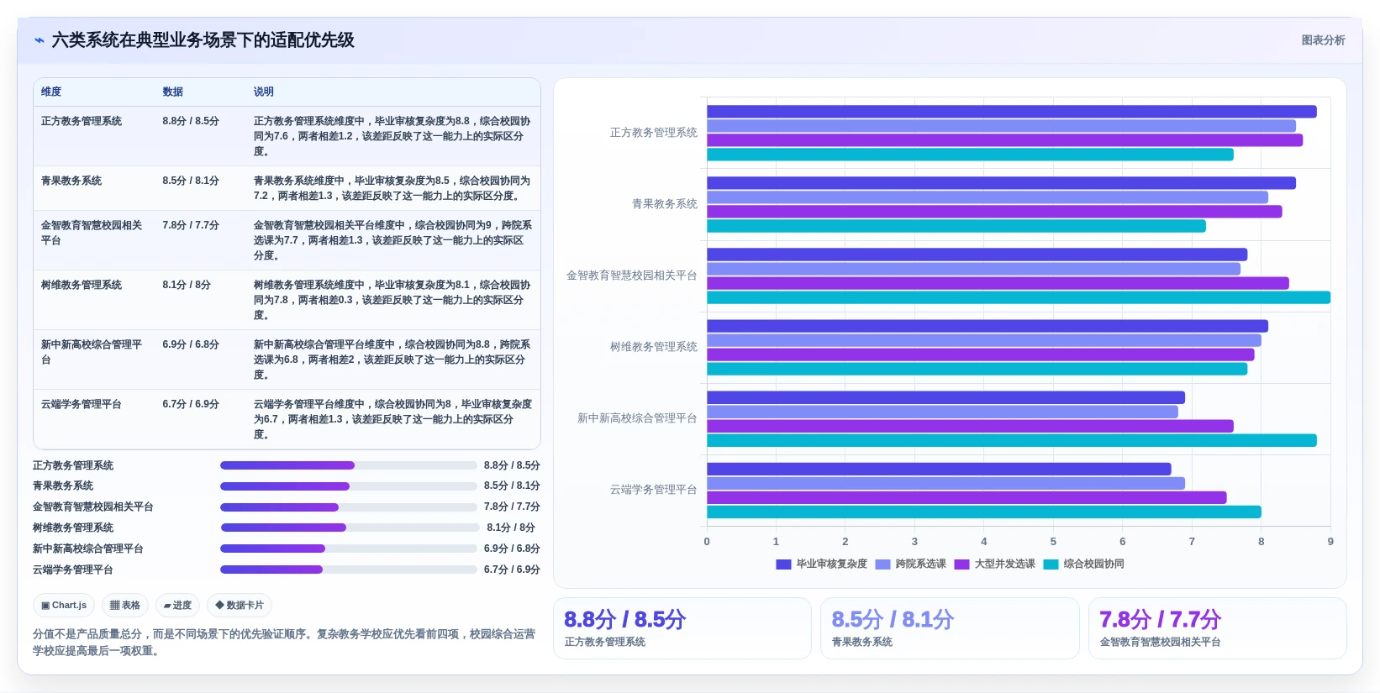
Task: Click the 图表分析 label
Action: pos(1323,40)
